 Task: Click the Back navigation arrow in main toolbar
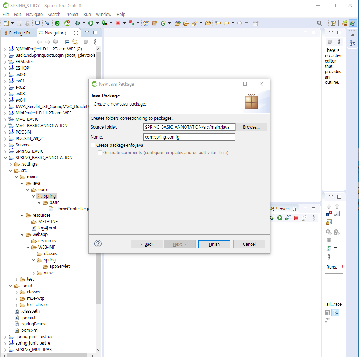pos(226,23)
